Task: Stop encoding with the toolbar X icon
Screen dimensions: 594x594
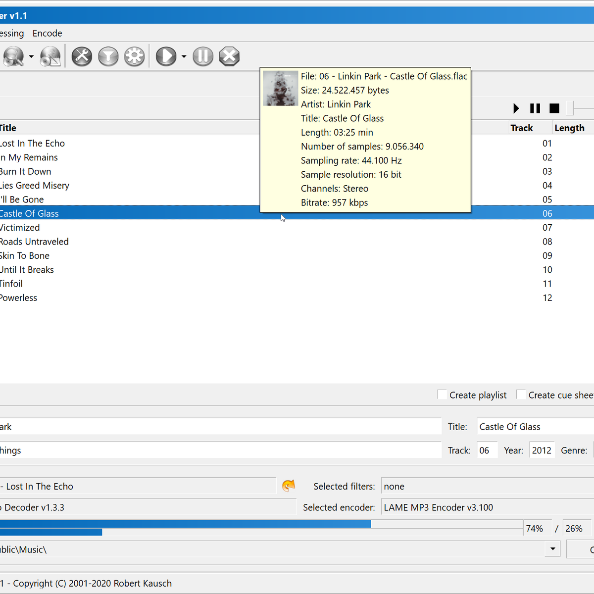Action: pos(229,56)
